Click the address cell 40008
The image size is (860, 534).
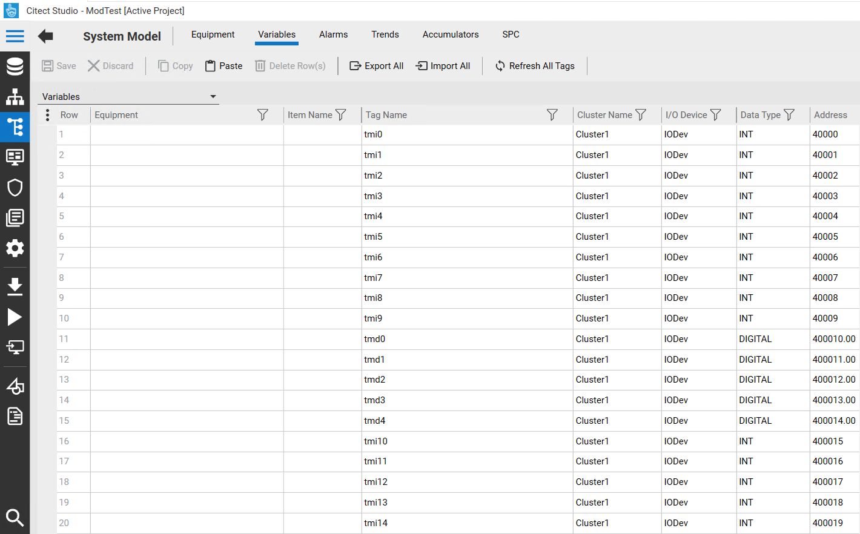835,298
